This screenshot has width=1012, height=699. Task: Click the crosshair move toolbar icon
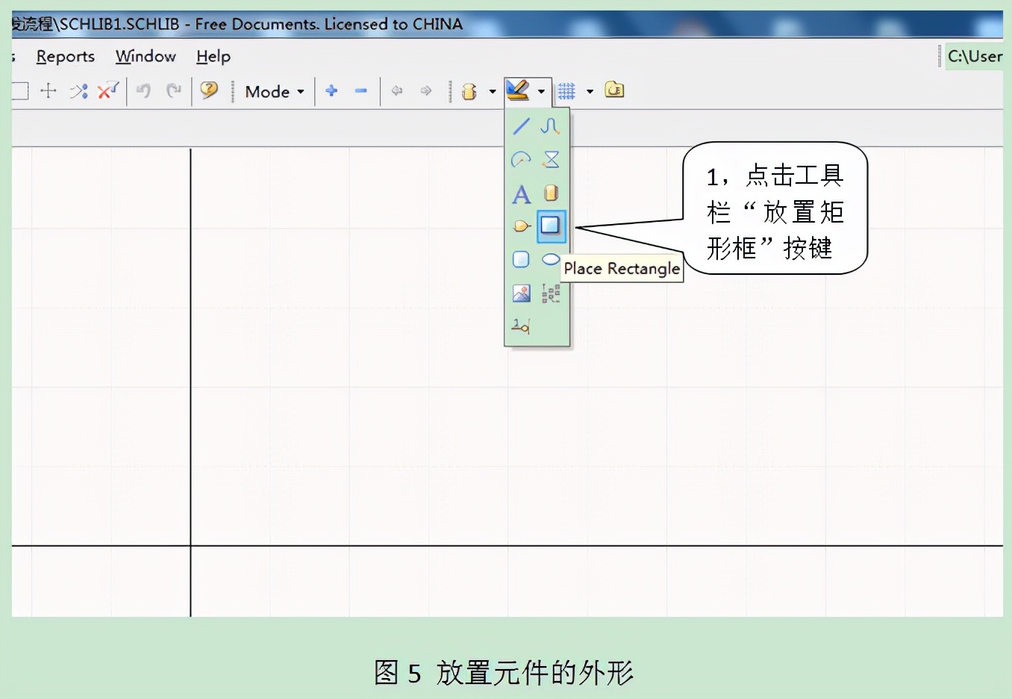(x=48, y=90)
